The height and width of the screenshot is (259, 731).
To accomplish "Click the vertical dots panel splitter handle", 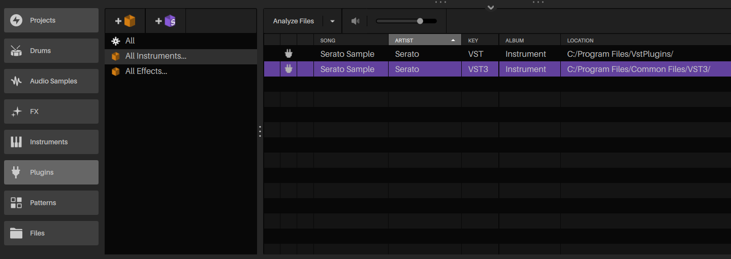I will click(260, 131).
